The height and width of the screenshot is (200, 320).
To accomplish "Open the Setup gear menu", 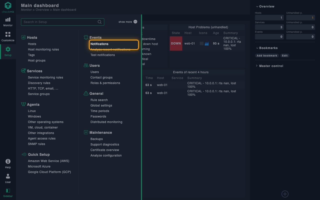I will click(x=8, y=51).
